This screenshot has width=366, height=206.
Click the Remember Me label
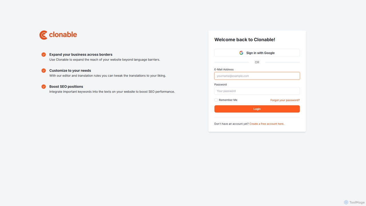pos(228,100)
